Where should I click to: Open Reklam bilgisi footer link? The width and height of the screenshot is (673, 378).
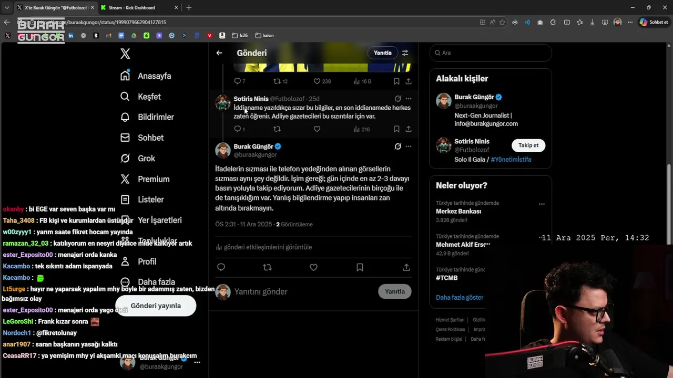pos(449,339)
